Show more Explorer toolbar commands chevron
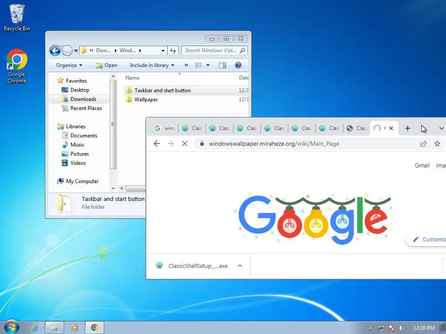 point(186,65)
